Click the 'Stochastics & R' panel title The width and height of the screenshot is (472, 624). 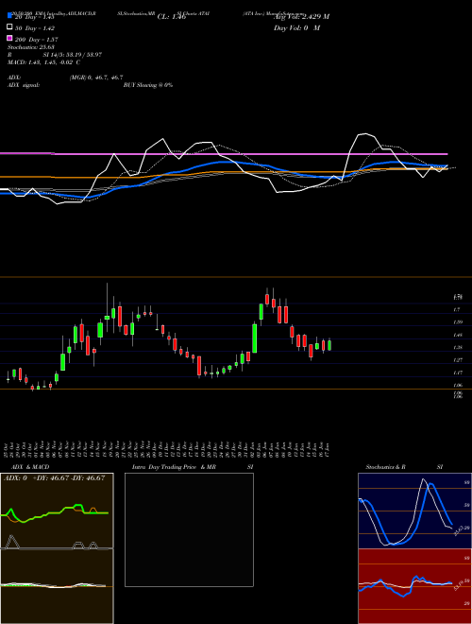click(x=386, y=467)
